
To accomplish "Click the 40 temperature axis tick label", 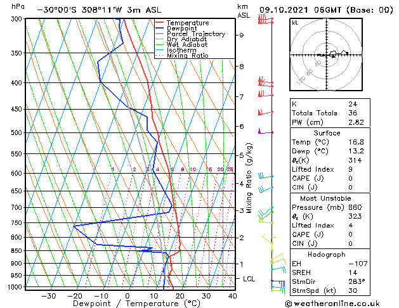I will click(x=233, y=296).
